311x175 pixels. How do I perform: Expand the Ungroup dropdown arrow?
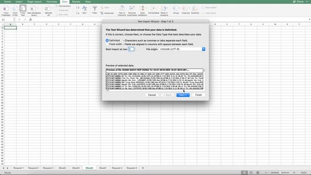(189, 8)
